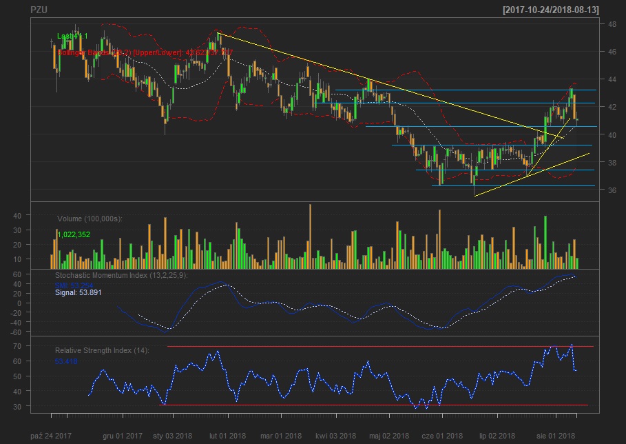
Task: Click the price axis label 42
Action: (x=612, y=107)
